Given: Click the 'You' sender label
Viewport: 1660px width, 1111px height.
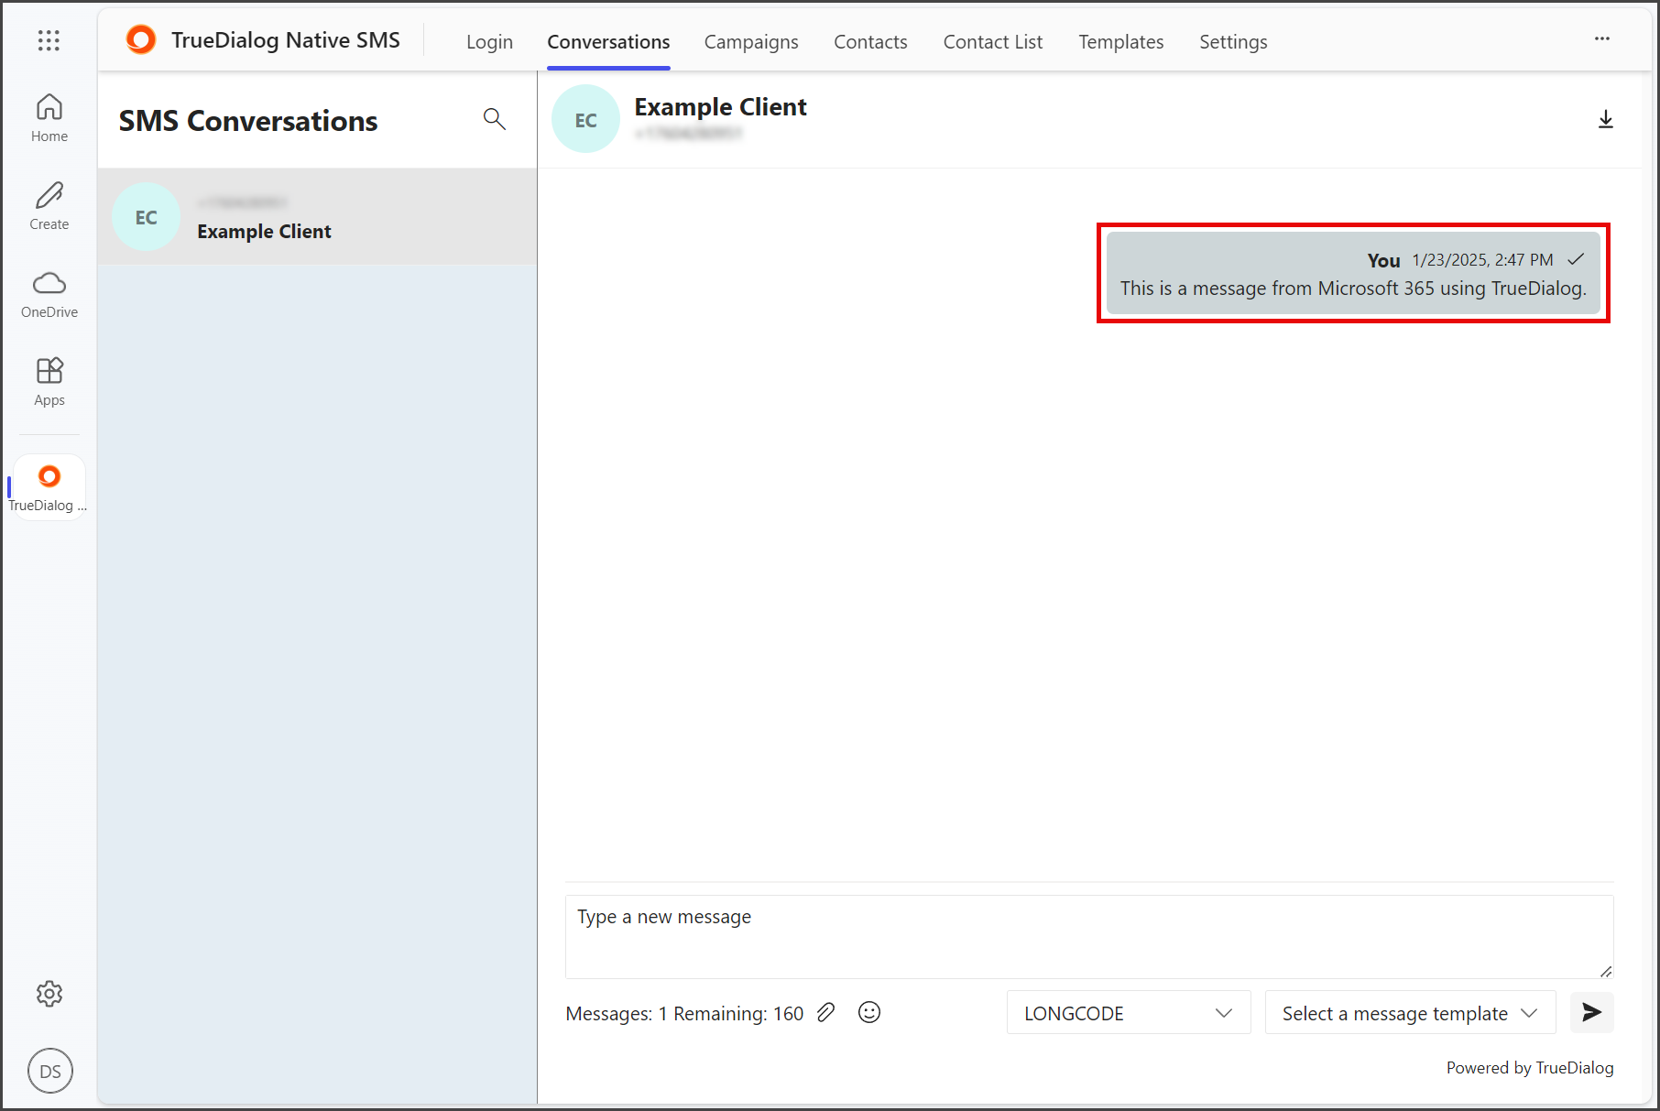Looking at the screenshot, I should [x=1383, y=260].
